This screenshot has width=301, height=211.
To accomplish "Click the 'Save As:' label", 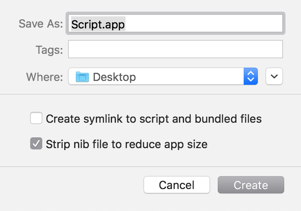I will (41, 24).
